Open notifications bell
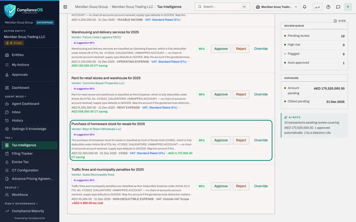356x222 pixels. coord(305,7)
